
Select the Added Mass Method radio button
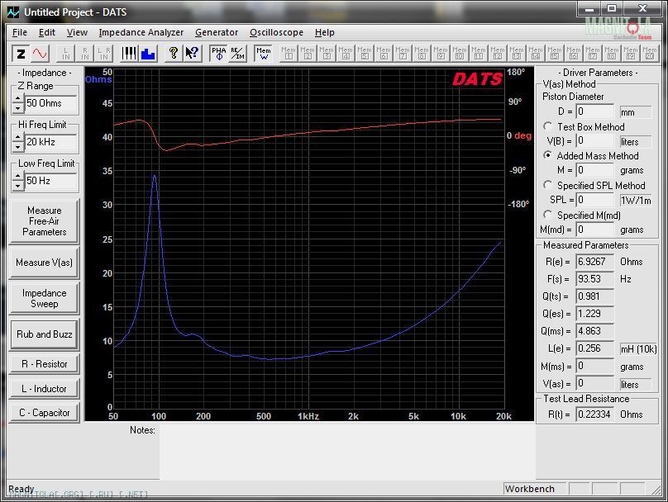coord(548,155)
